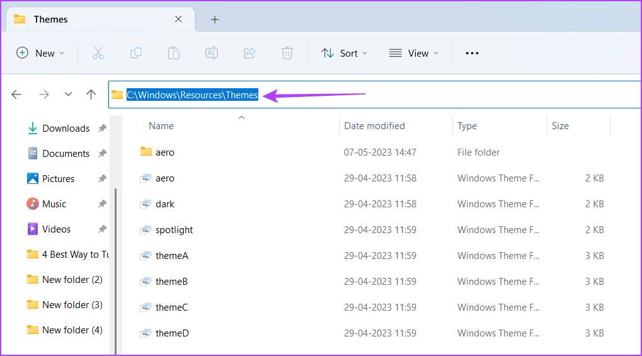Click the Rename icon
Screen dimensions: 642x356
[211, 54]
